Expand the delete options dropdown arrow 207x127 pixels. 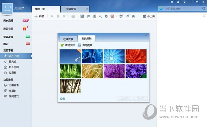pos(68,16)
